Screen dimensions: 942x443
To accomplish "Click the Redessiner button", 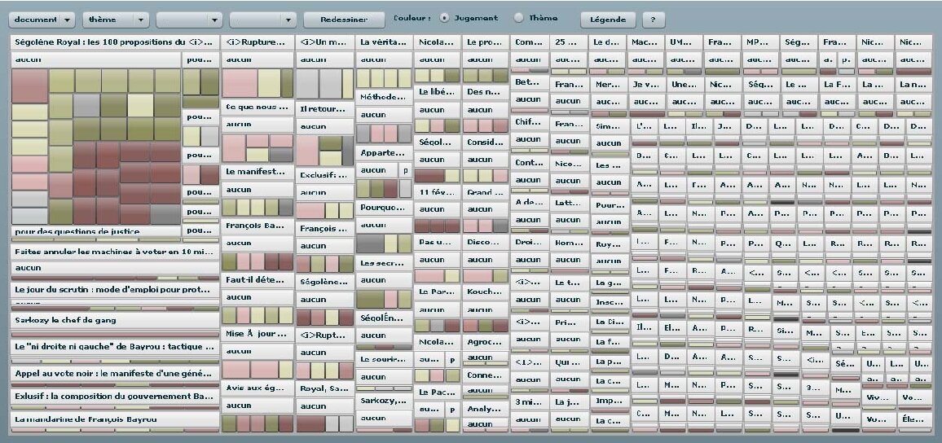I will (344, 20).
